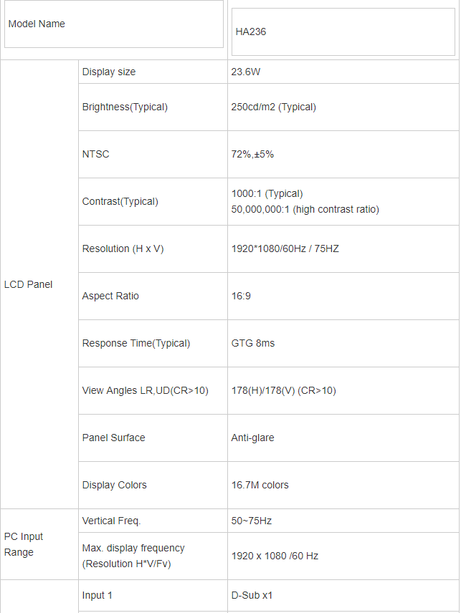Select the 23.6W display size value
Viewport: 461px width, 613px height.
point(246,72)
